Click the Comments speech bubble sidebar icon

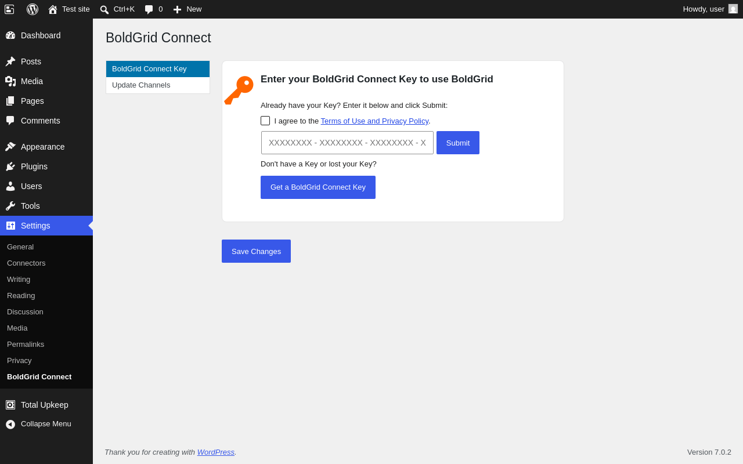point(10,121)
